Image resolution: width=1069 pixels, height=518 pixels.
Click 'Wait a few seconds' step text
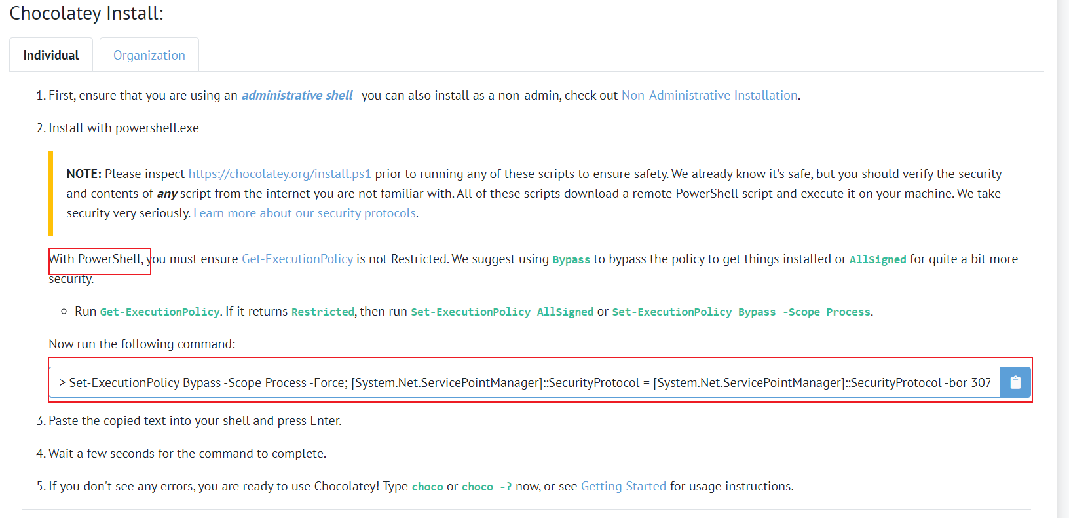[x=187, y=454]
